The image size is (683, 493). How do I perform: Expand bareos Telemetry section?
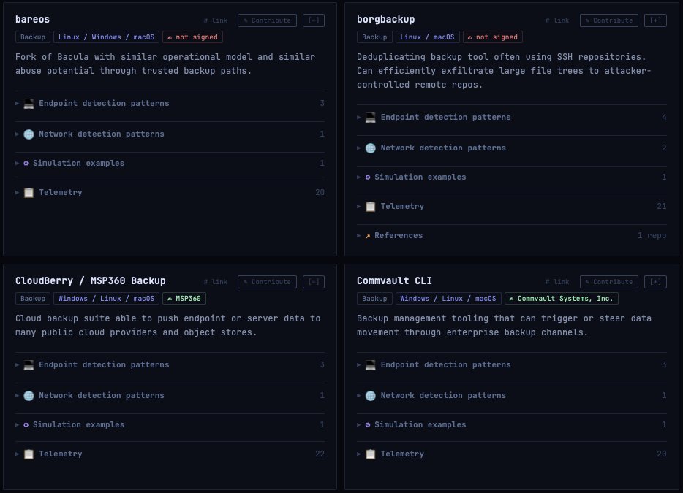click(170, 192)
